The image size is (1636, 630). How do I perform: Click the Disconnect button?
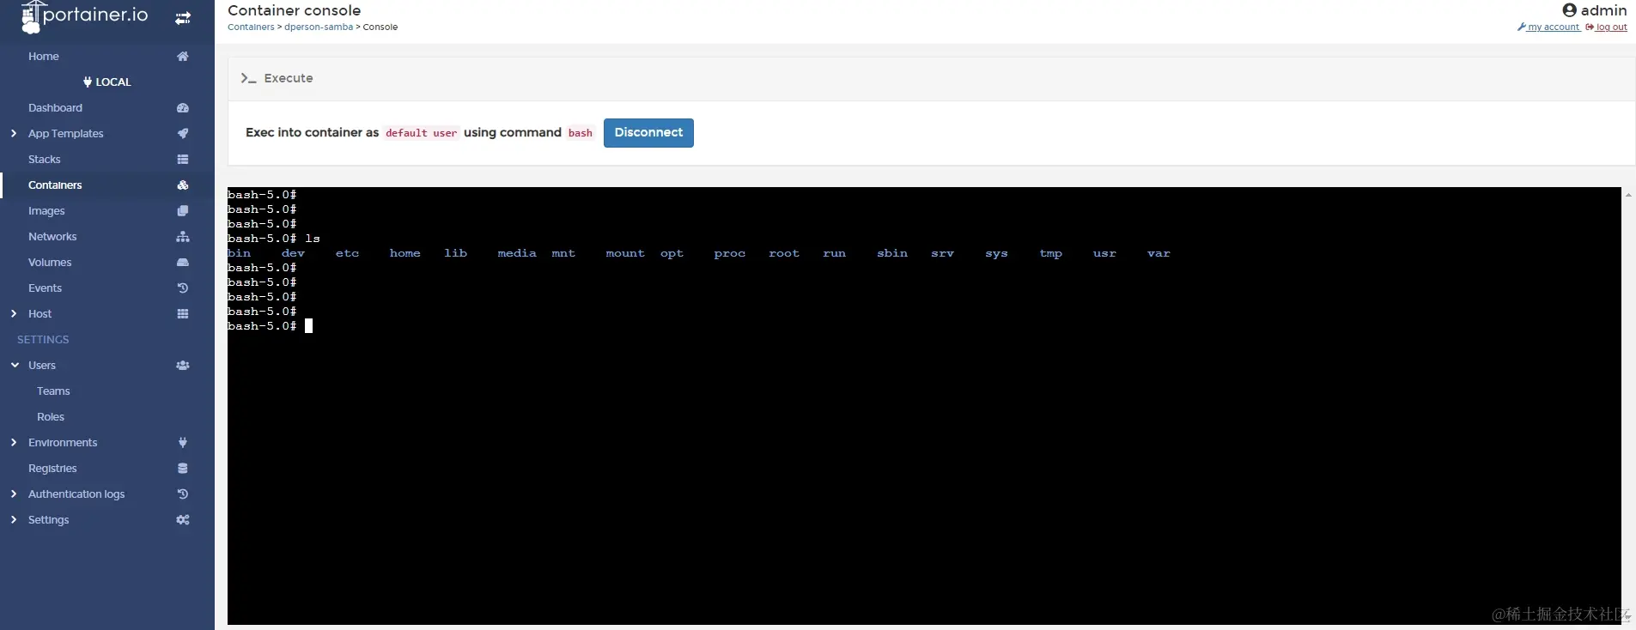648,133
